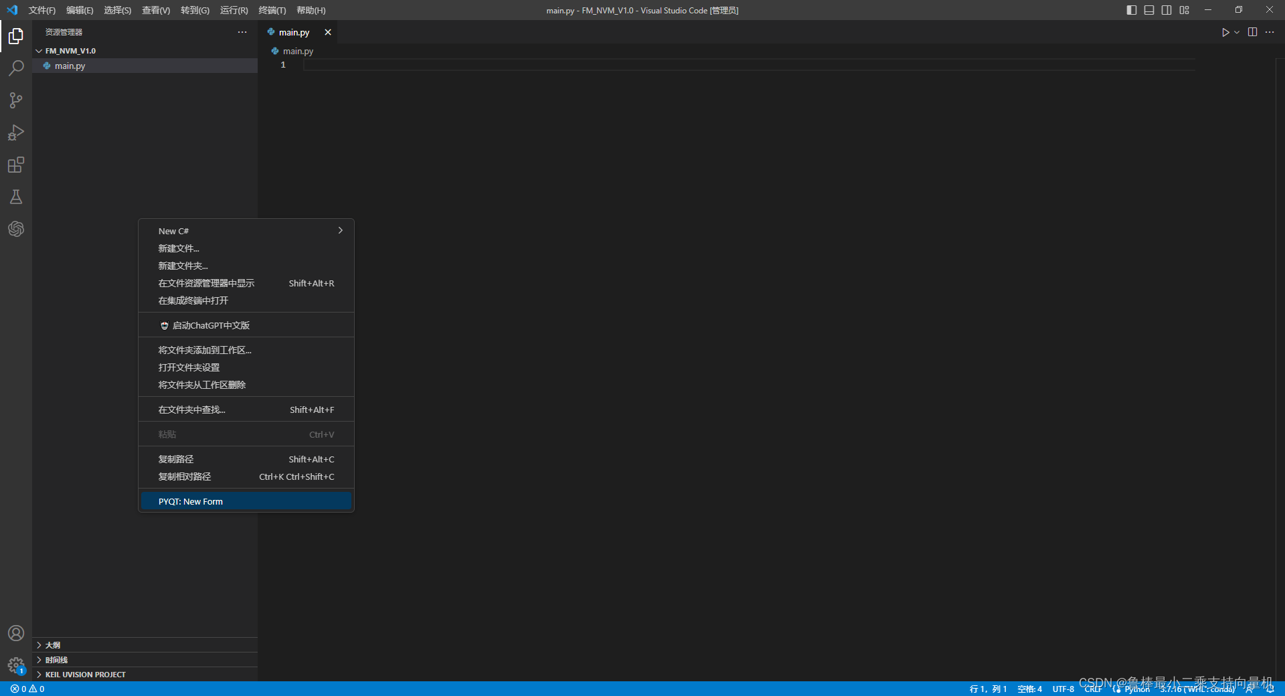The width and height of the screenshot is (1285, 696).
Task: Open the ChatGPT sidebar icon
Action: [16, 229]
